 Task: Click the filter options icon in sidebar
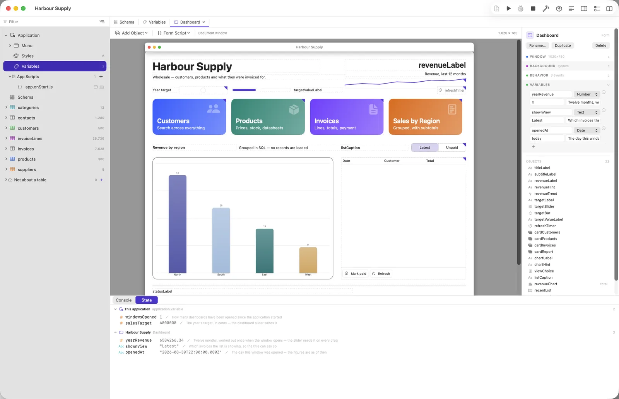(102, 22)
